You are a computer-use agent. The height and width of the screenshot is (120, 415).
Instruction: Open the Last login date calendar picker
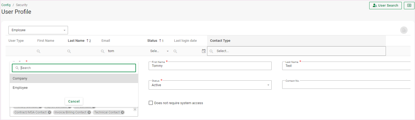pyautogui.click(x=204, y=51)
